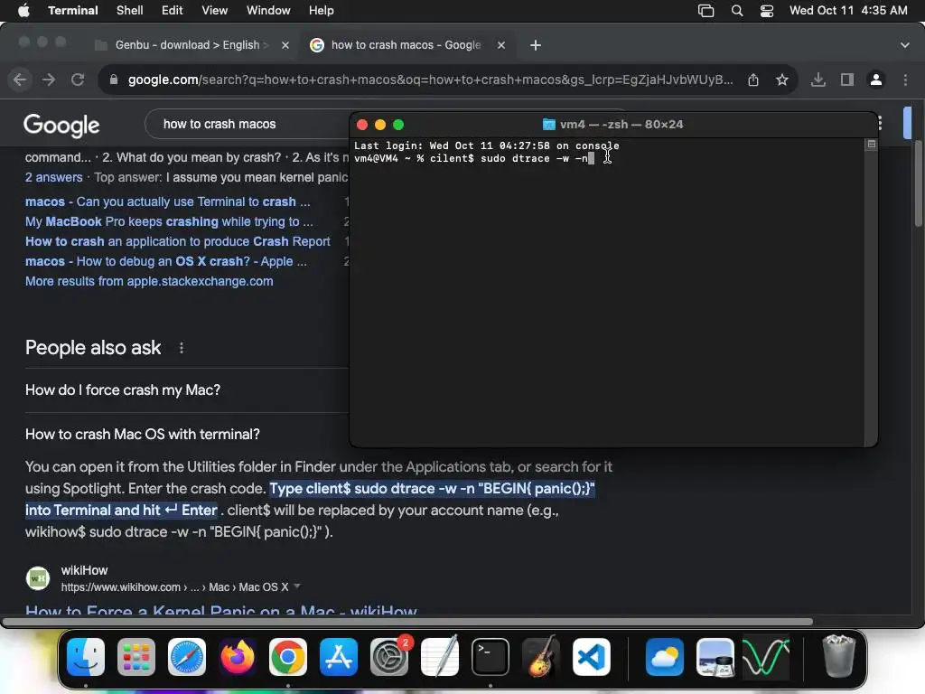The image size is (925, 694).
Task: Open the Terminal app menu
Action: pos(73,11)
